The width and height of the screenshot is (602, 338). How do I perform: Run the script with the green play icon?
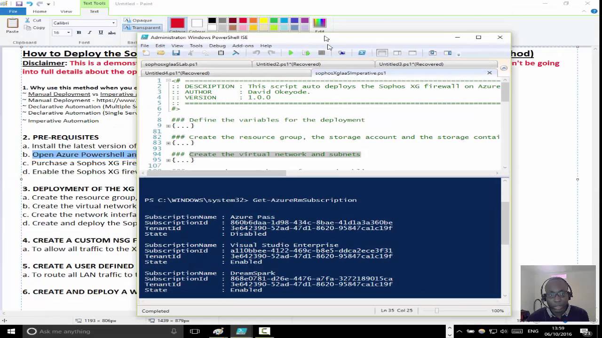tap(291, 53)
